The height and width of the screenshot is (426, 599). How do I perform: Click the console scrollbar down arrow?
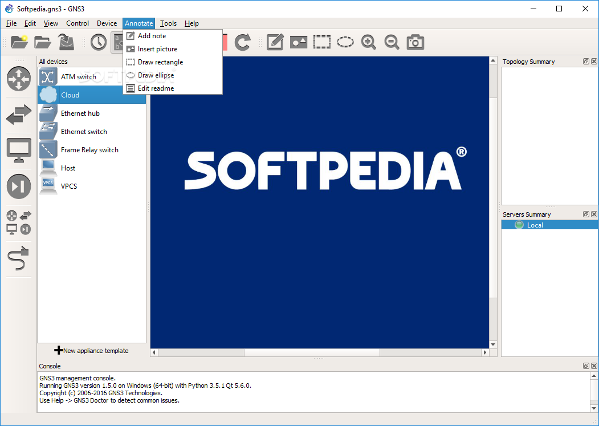(594, 408)
